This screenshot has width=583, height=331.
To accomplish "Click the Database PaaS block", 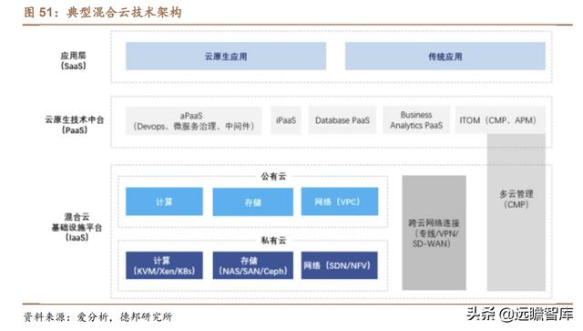I will coord(343,120).
